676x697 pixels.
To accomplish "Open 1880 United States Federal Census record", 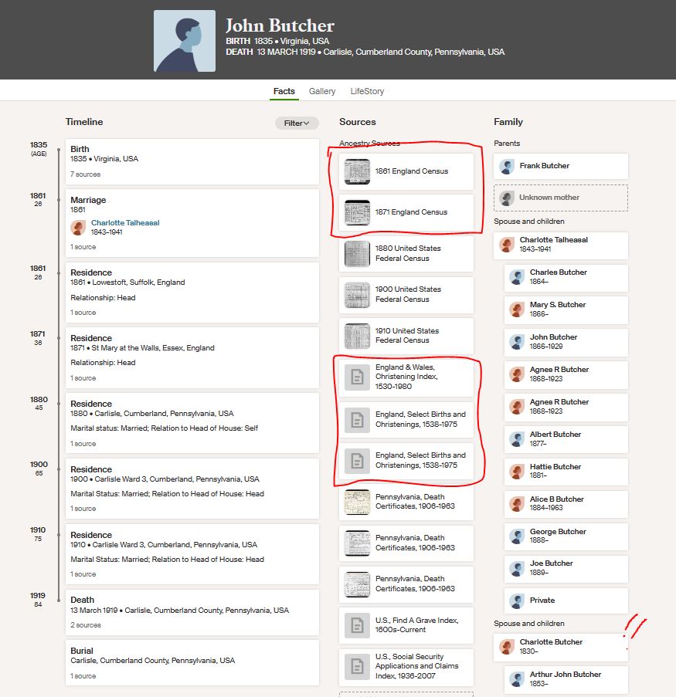I will pos(407,253).
